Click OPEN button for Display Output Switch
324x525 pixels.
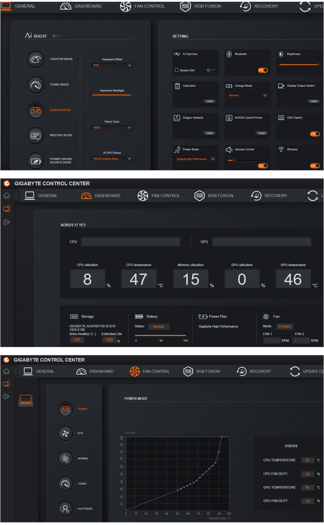tap(314, 102)
